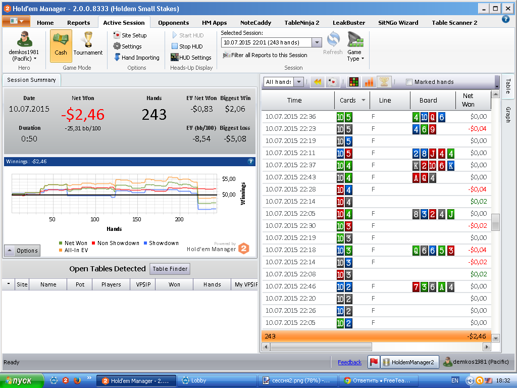517x388 pixels.
Task: Sort open tables by Pot column
Action: [x=80, y=284]
